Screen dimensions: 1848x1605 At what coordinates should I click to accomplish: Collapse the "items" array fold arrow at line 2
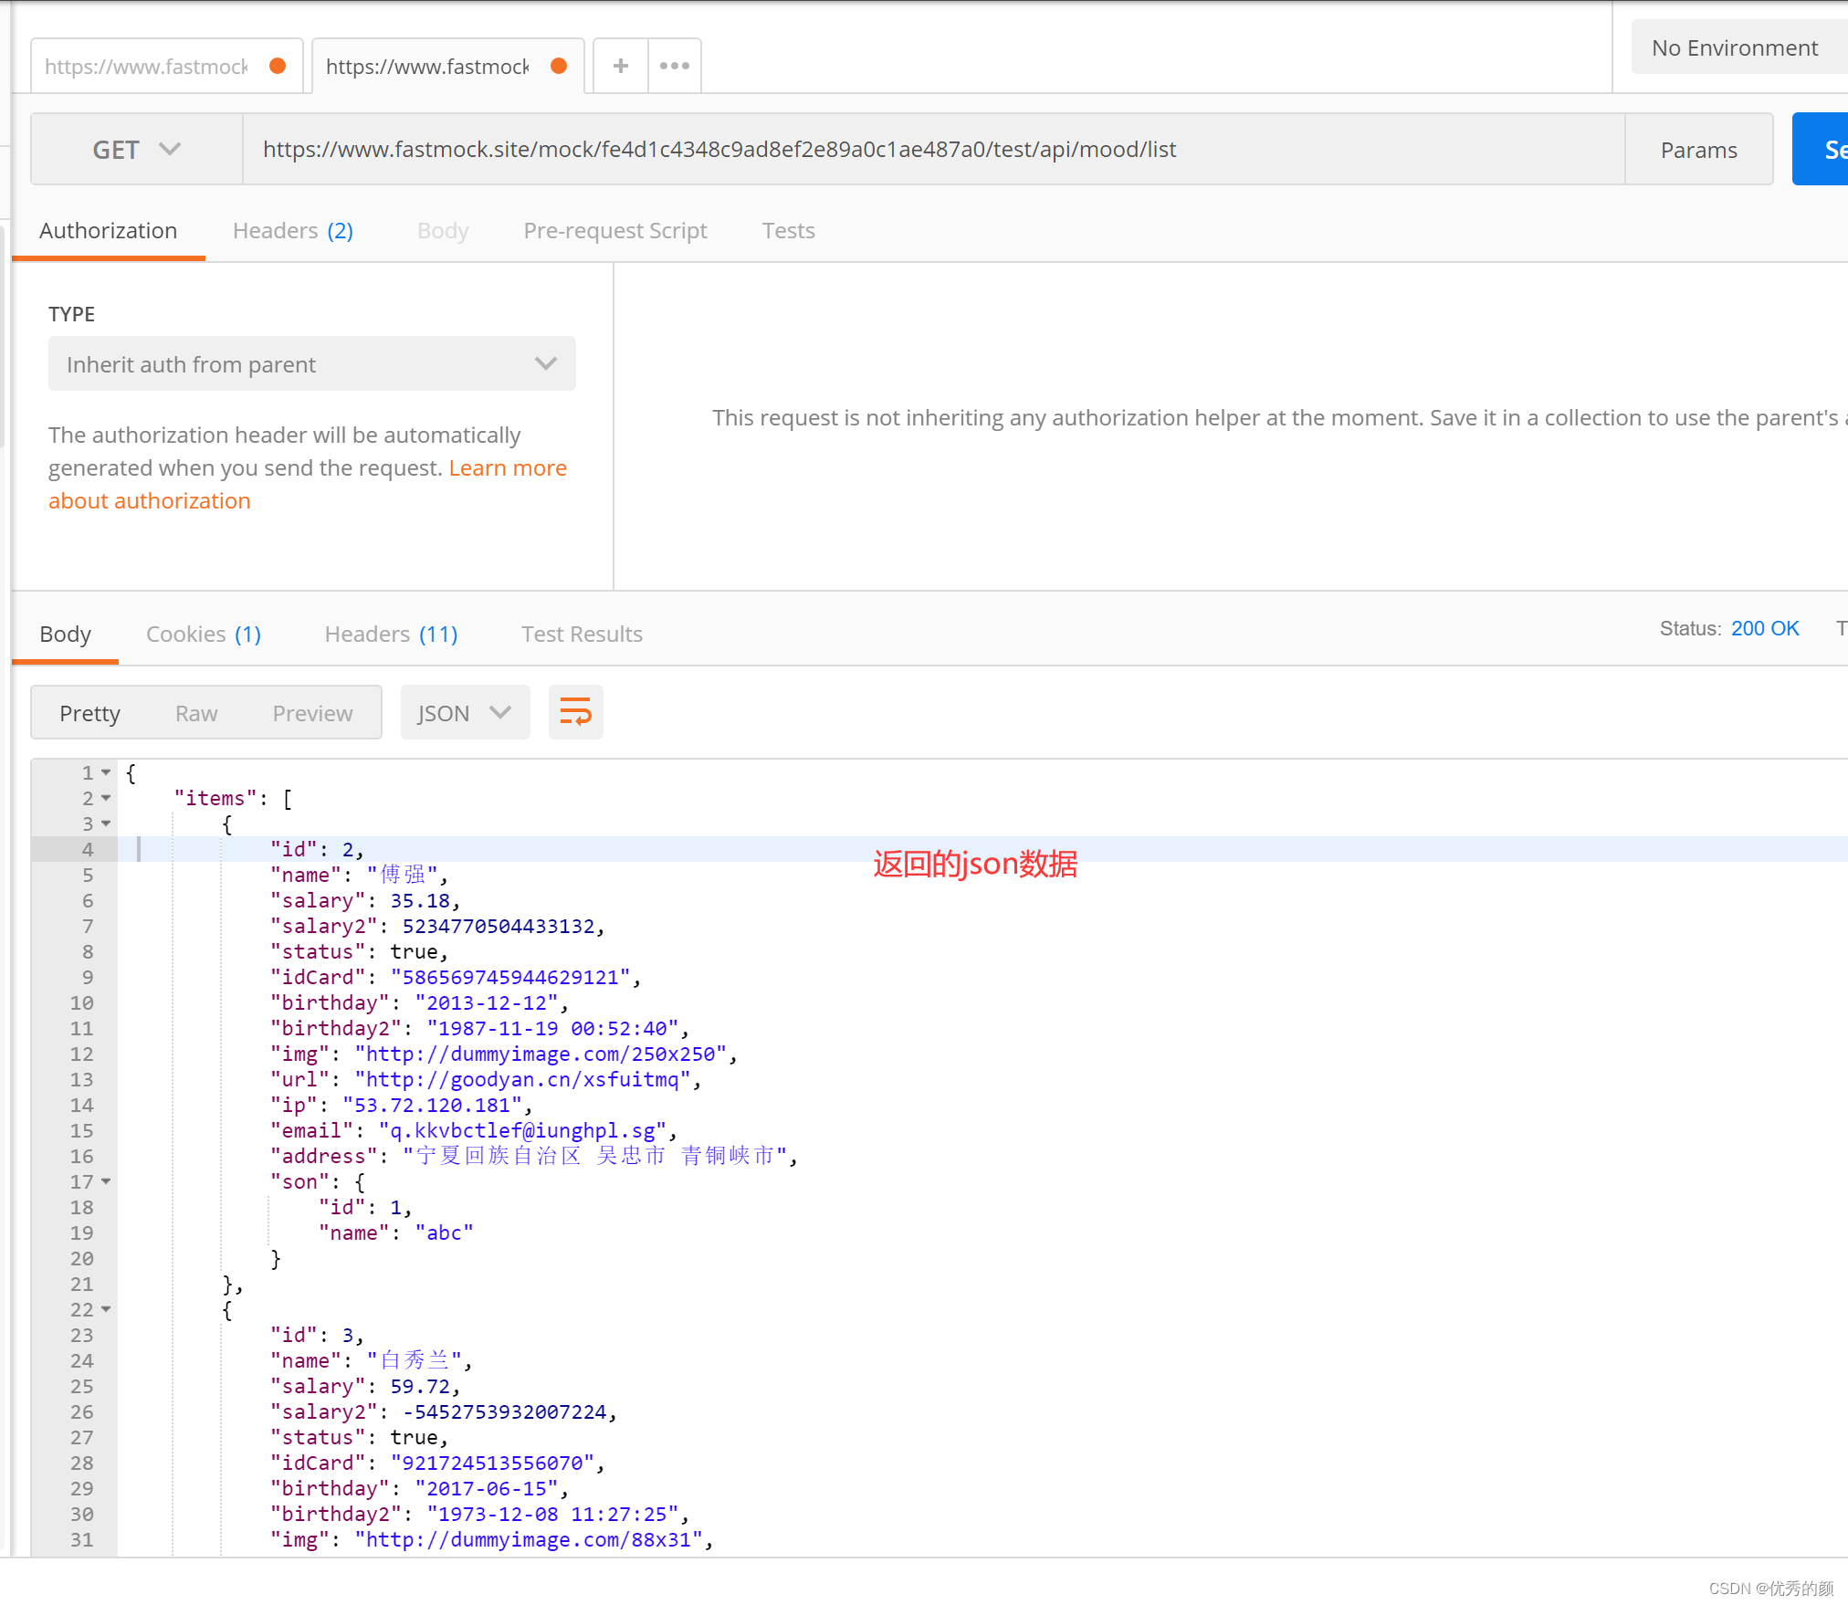pyautogui.click(x=106, y=798)
